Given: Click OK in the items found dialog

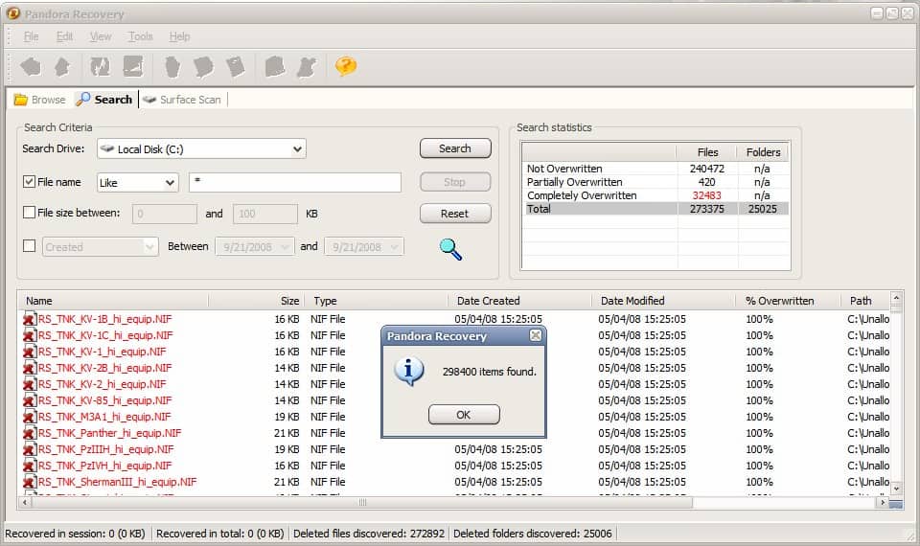Looking at the screenshot, I should coord(464,415).
